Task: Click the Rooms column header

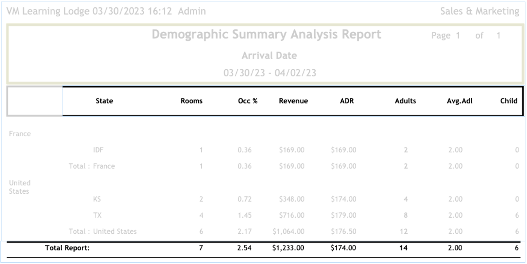Action: 191,101
